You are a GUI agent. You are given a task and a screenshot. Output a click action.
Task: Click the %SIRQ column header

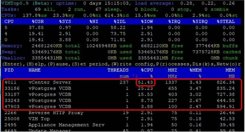[200, 21]
